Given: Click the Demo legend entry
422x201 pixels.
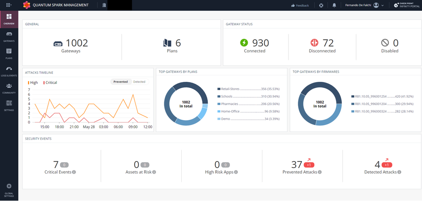Looking at the screenshot, I should tap(248, 118).
